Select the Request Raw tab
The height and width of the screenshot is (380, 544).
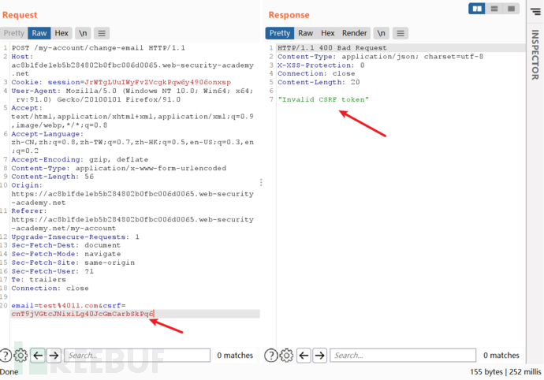coord(39,33)
